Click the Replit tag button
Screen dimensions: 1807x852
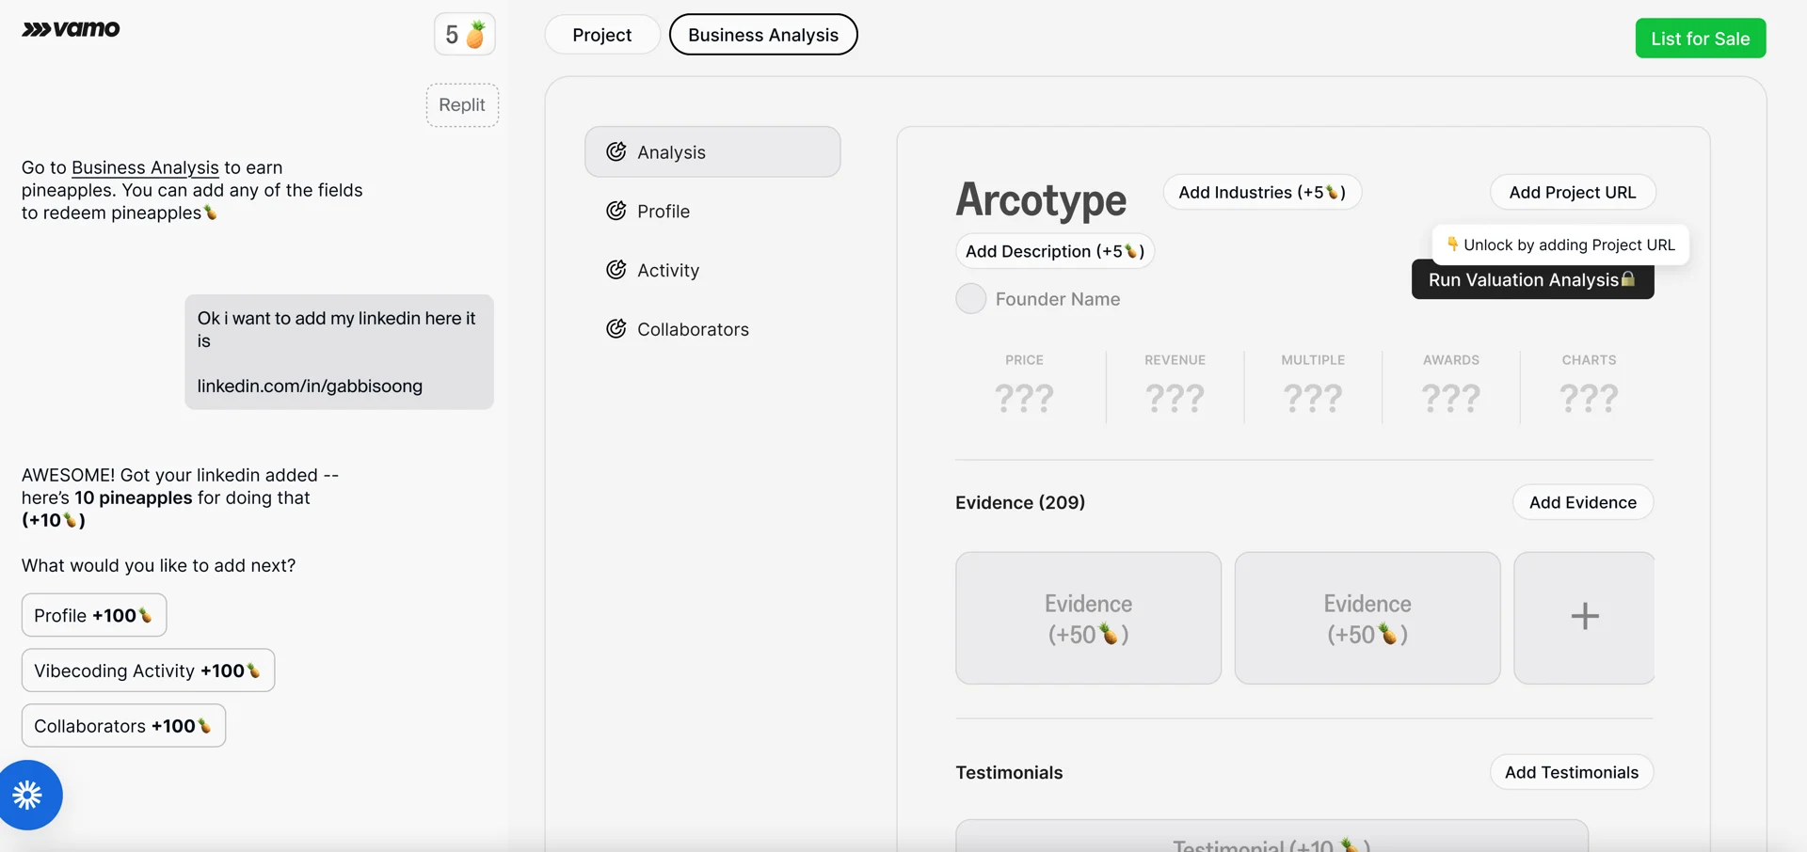[462, 105]
